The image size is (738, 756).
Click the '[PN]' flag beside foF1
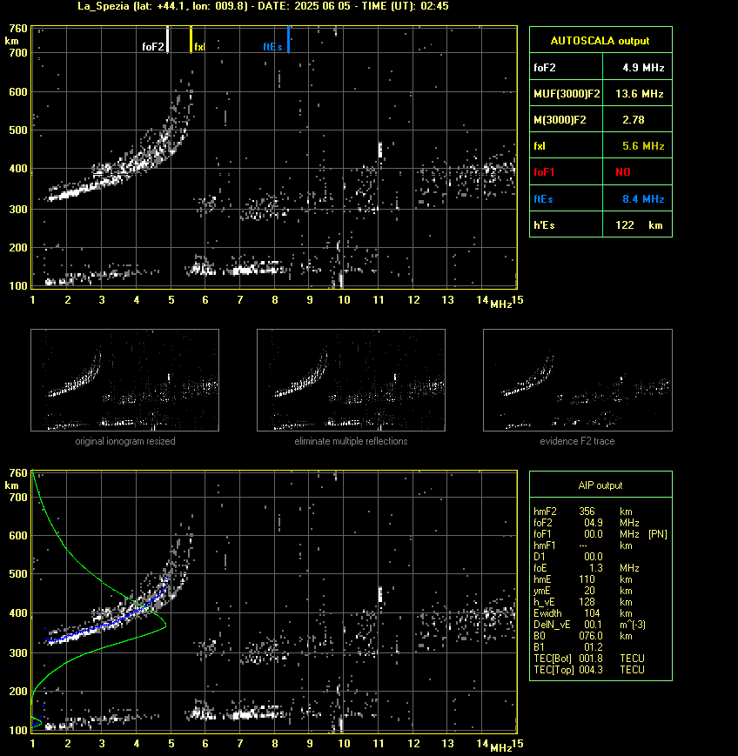tap(658, 534)
